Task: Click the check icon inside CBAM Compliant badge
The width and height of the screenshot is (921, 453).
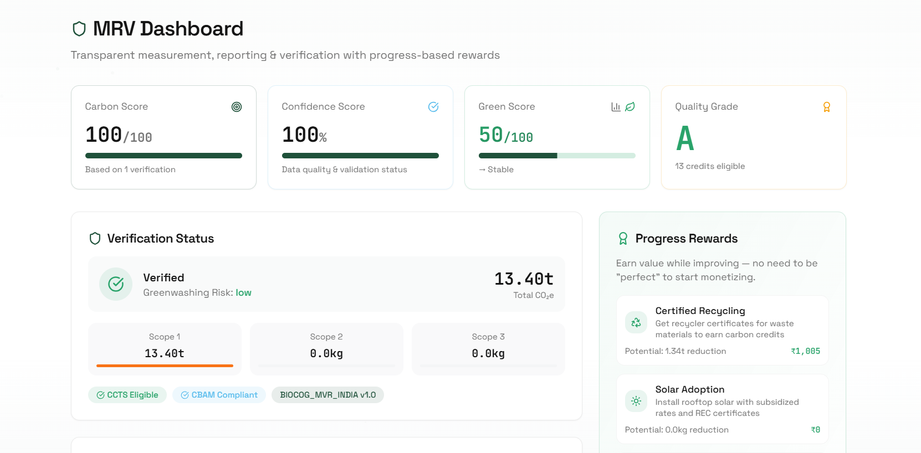Action: (x=185, y=395)
